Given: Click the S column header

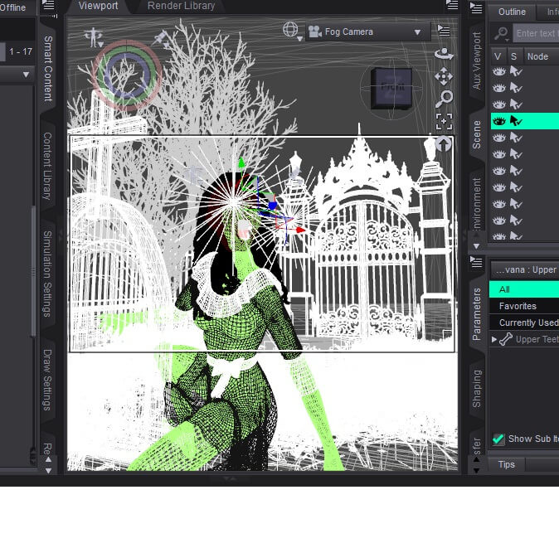Looking at the screenshot, I should 513,56.
